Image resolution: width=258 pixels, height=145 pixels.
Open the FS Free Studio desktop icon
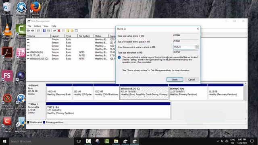[x=7, y=79]
